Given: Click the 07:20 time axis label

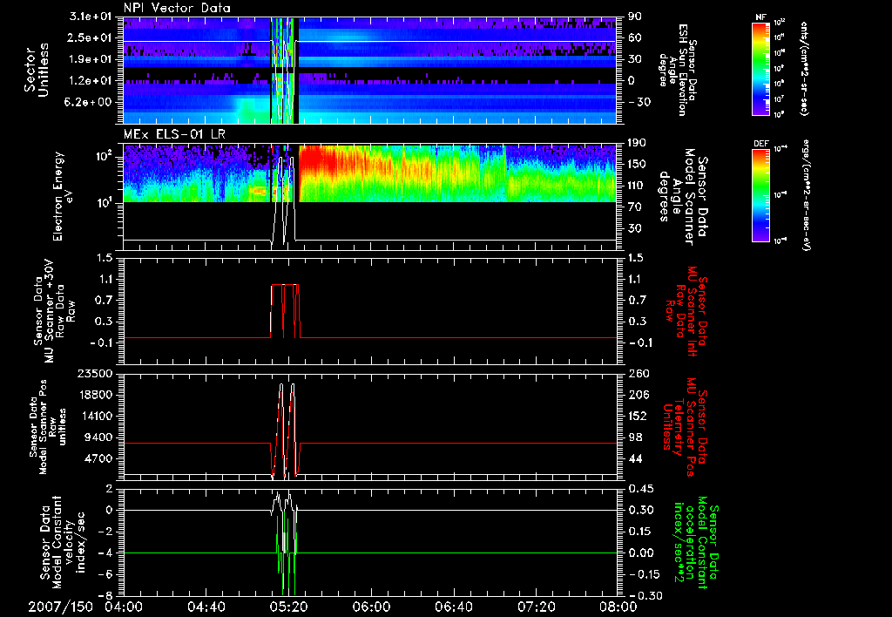Looking at the screenshot, I should pyautogui.click(x=535, y=607).
